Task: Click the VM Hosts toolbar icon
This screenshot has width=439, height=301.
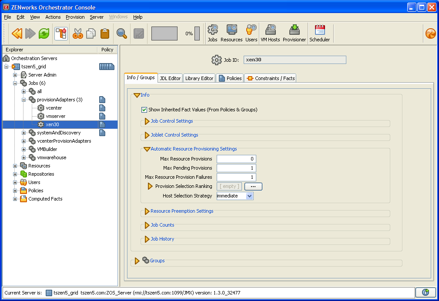Action: [x=270, y=33]
